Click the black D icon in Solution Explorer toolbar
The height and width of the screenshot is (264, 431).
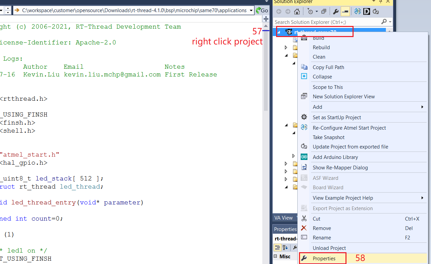click(x=367, y=12)
